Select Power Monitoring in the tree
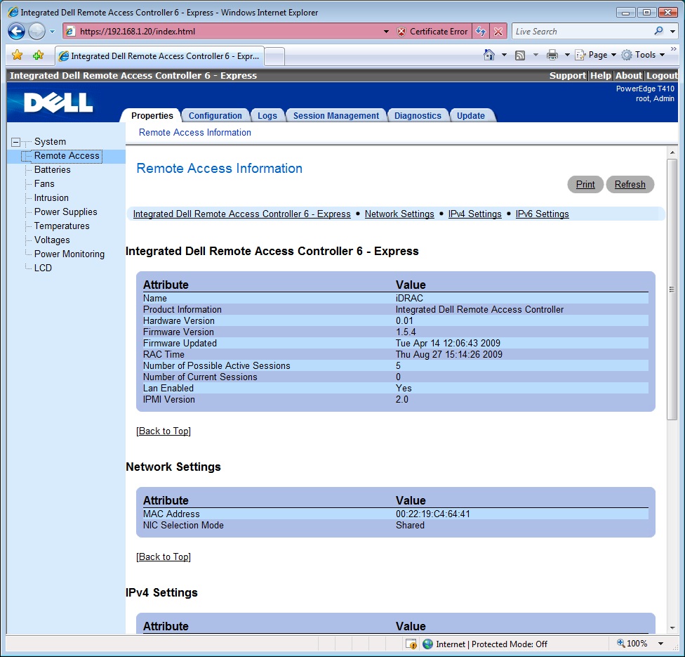This screenshot has height=657, width=685. click(69, 254)
